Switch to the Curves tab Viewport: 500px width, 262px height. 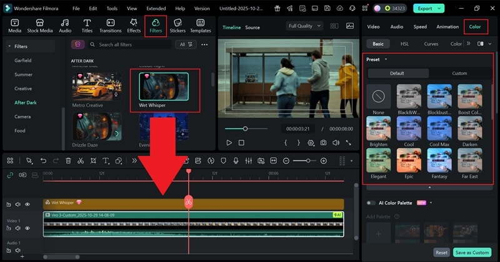point(431,44)
